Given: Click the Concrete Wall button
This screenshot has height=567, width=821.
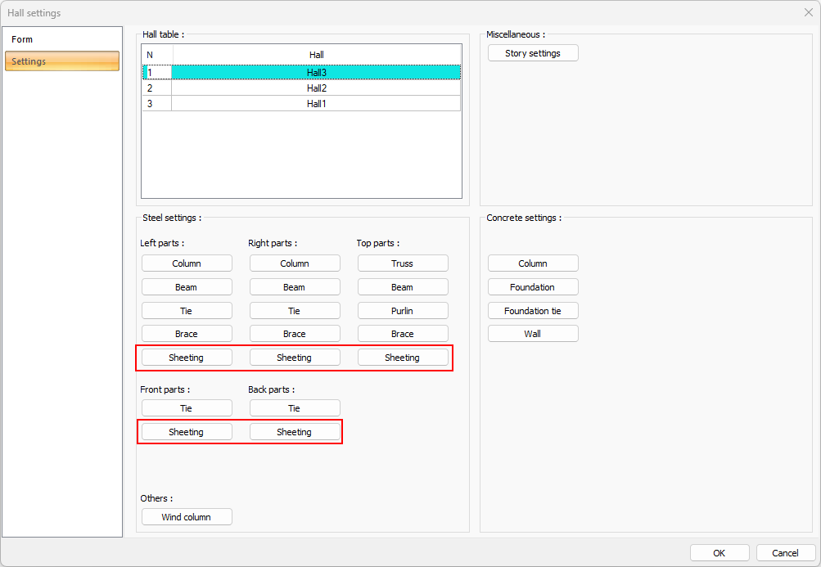Looking at the screenshot, I should point(533,334).
